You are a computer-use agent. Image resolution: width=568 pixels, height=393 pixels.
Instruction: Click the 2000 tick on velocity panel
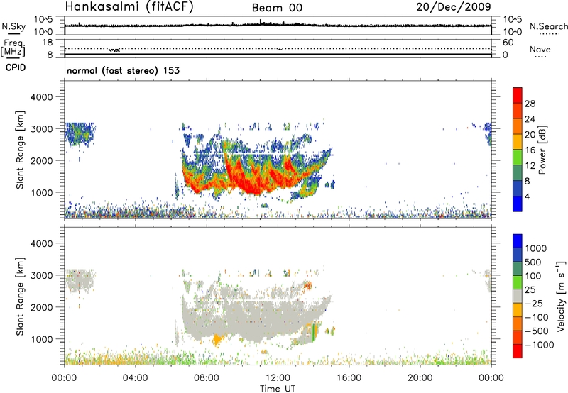(41, 307)
